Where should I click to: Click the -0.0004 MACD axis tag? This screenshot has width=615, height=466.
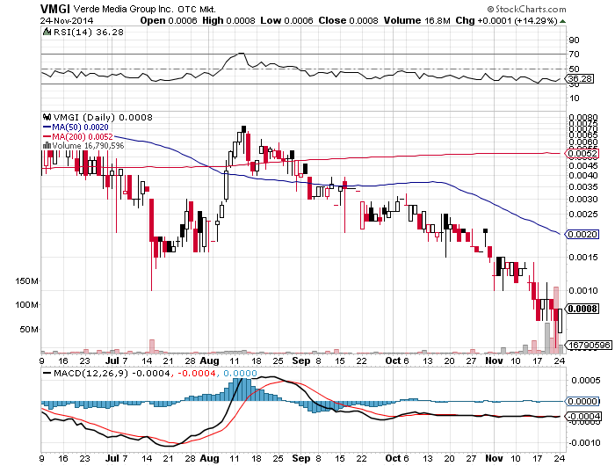click(582, 416)
